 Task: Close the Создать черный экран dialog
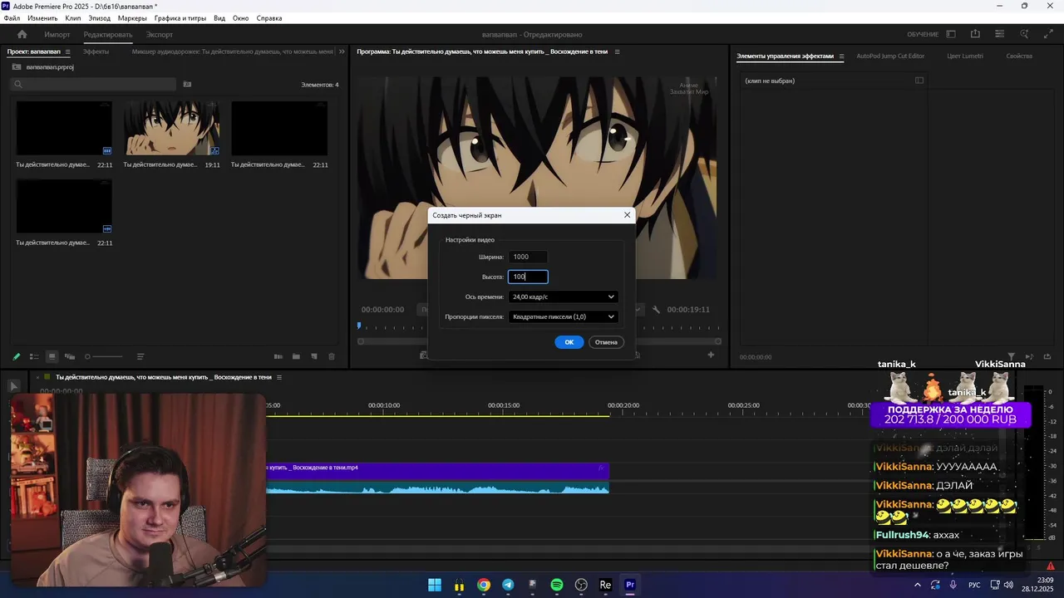click(627, 215)
